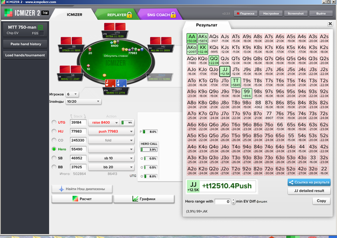The image size is (337, 238).
Task: Open JJ detailed result
Action: (309, 190)
